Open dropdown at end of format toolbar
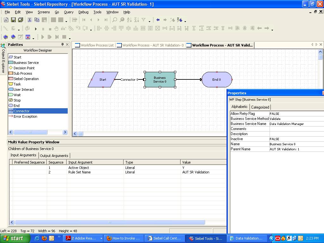Image resolution: width=324 pixels, height=243 pixels. (x=272, y=30)
